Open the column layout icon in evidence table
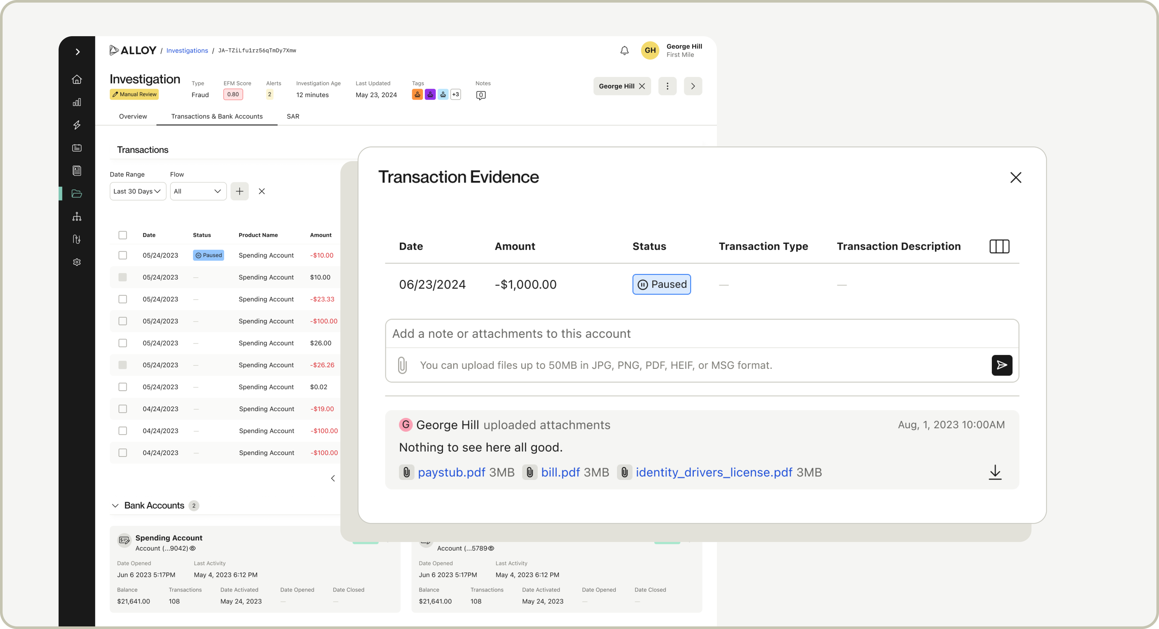The height and width of the screenshot is (629, 1159). [x=999, y=246]
